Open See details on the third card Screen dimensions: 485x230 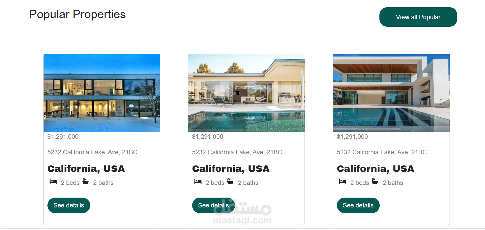358,205
